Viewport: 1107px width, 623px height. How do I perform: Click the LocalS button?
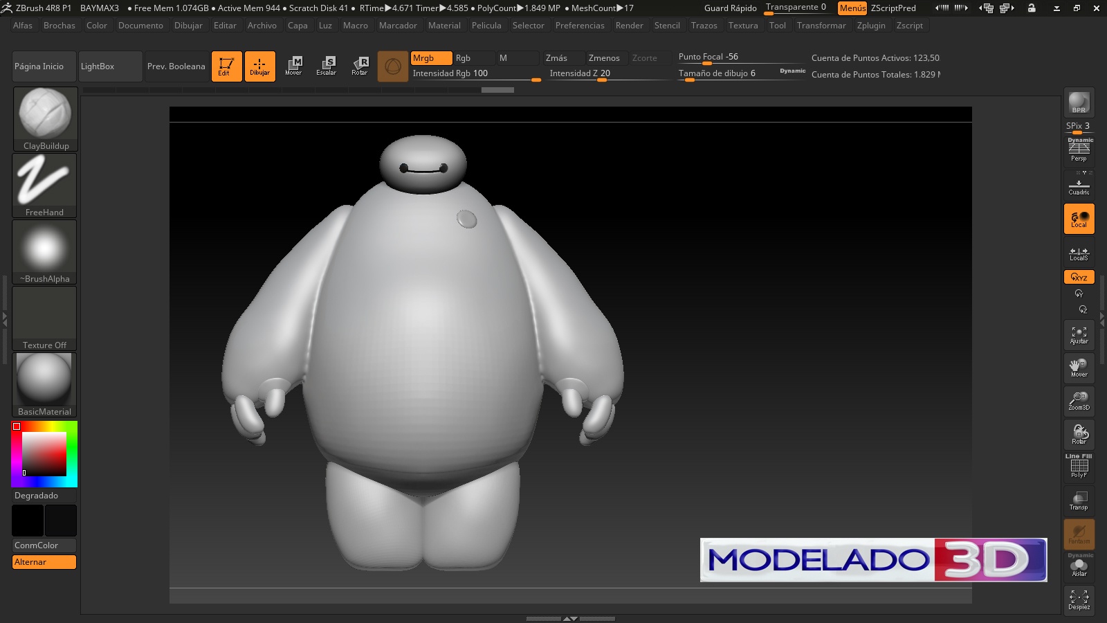click(x=1079, y=253)
